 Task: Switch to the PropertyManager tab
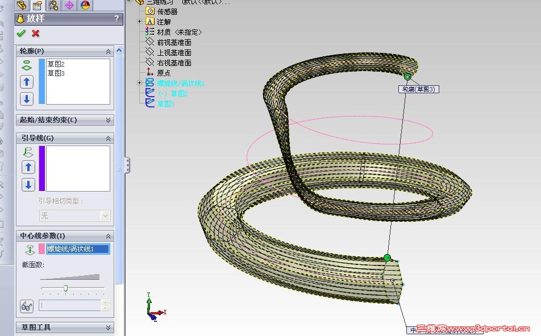(x=38, y=5)
